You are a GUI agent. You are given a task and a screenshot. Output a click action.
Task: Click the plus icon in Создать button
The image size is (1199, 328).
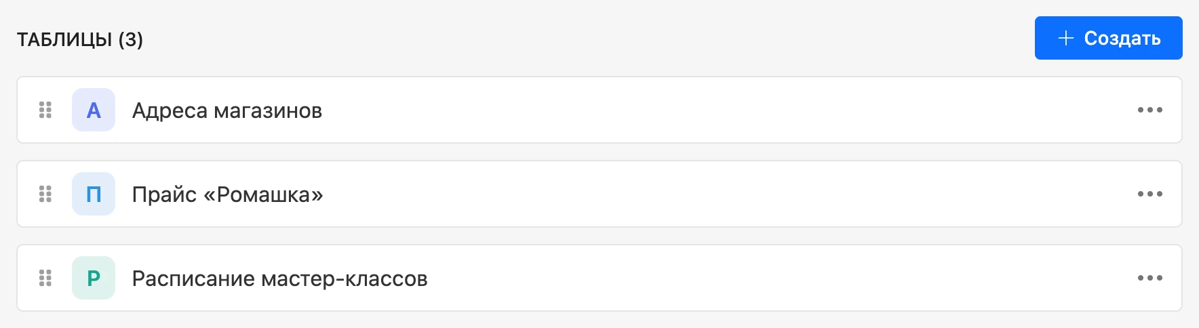pos(1066,38)
